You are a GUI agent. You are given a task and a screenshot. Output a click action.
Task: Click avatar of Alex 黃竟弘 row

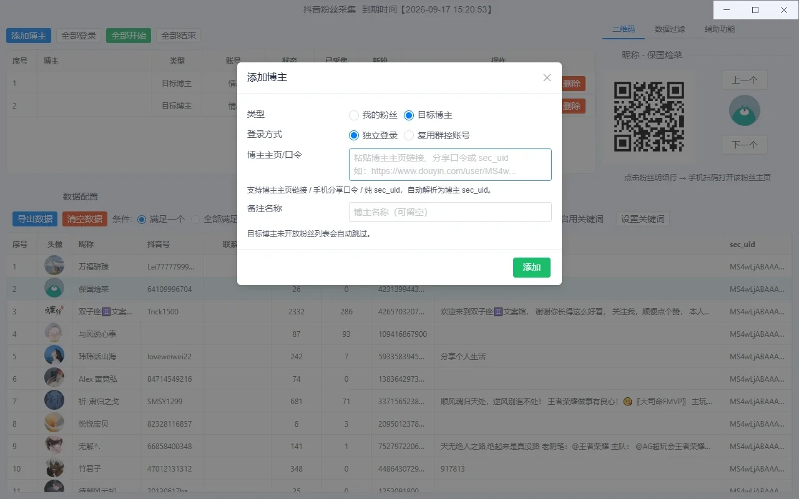click(54, 378)
